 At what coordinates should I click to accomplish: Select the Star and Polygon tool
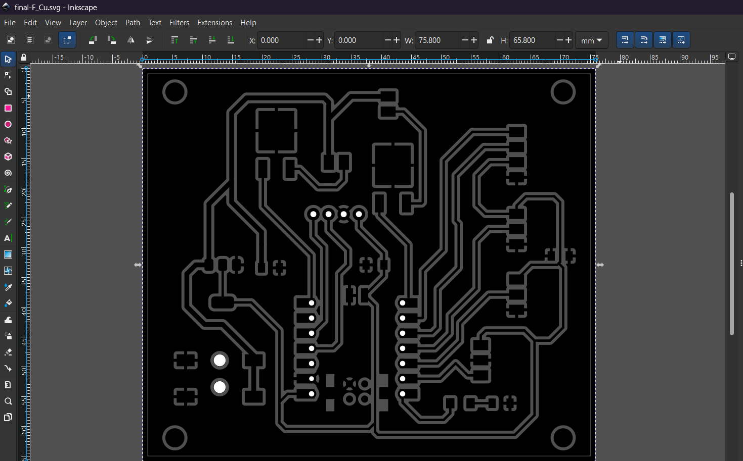(x=8, y=140)
